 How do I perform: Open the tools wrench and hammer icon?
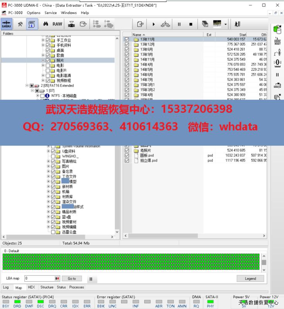click(20, 24)
